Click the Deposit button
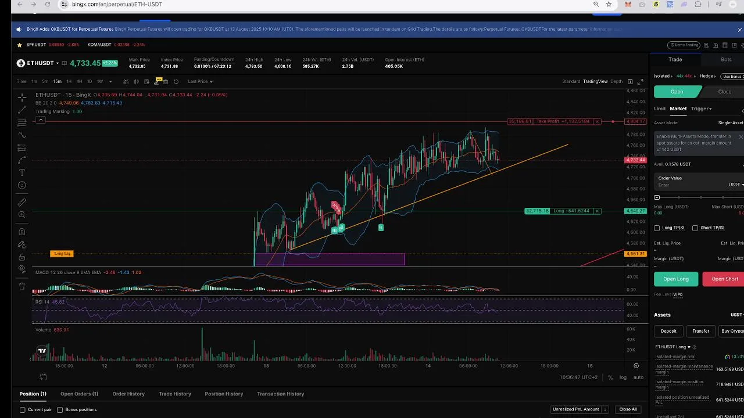Screen dimensions: 744x418 point(668,331)
